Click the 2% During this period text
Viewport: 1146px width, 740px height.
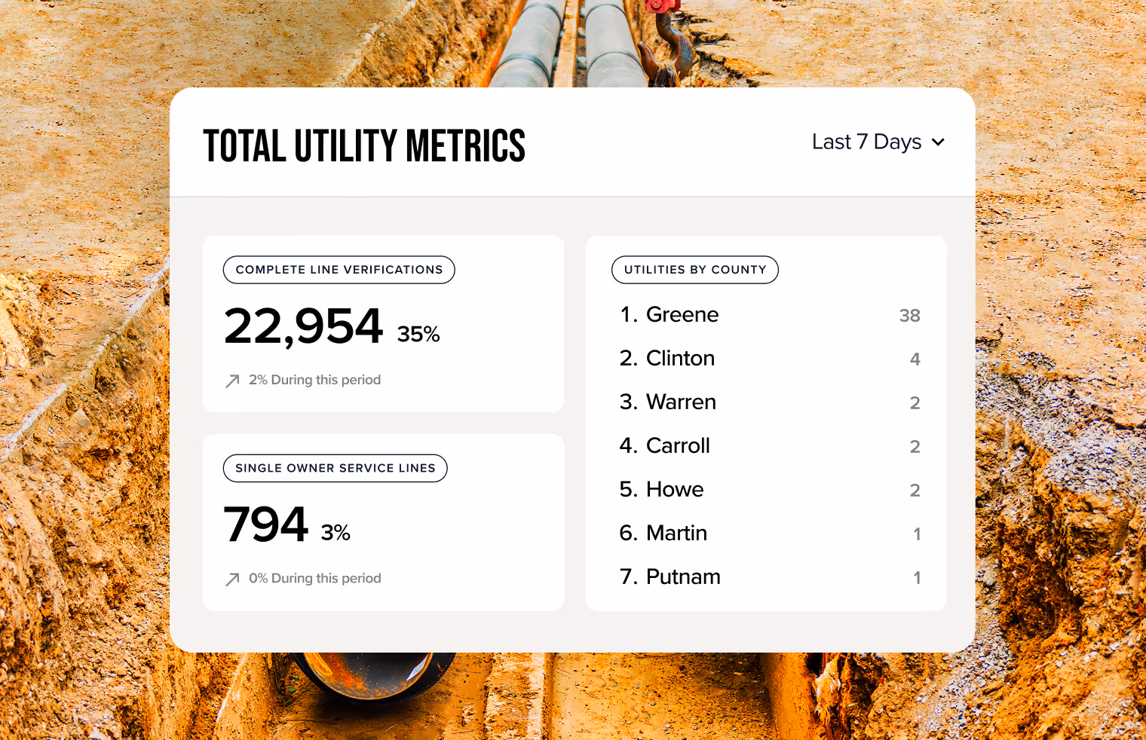pos(315,380)
